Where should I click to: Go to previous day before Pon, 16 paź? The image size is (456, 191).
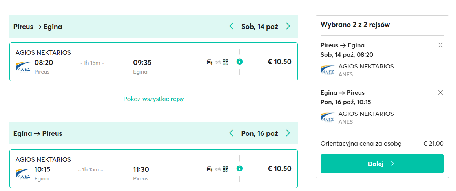[232, 133]
